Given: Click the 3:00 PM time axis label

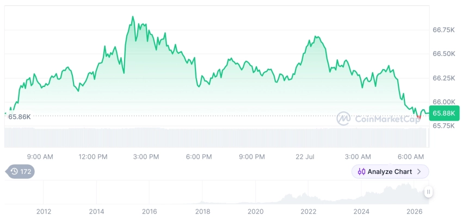Looking at the screenshot, I should [146, 157].
